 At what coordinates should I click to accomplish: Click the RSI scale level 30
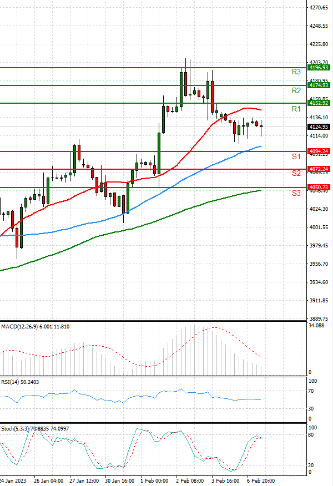(x=311, y=409)
